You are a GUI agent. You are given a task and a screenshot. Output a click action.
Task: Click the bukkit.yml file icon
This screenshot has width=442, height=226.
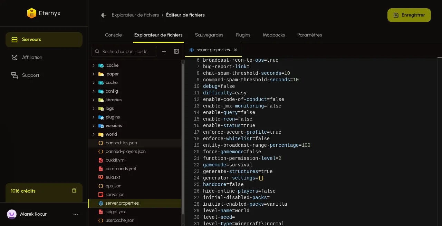point(101,160)
